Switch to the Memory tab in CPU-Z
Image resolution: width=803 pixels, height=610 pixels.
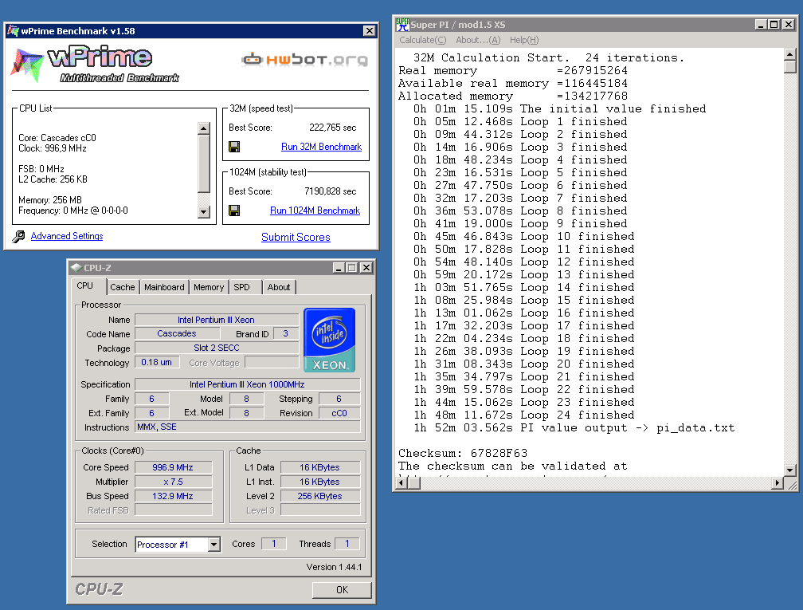(x=209, y=287)
